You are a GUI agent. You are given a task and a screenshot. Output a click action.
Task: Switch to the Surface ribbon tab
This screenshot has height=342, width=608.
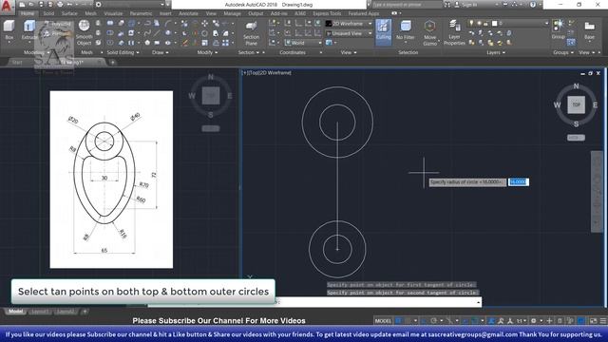tap(69, 13)
